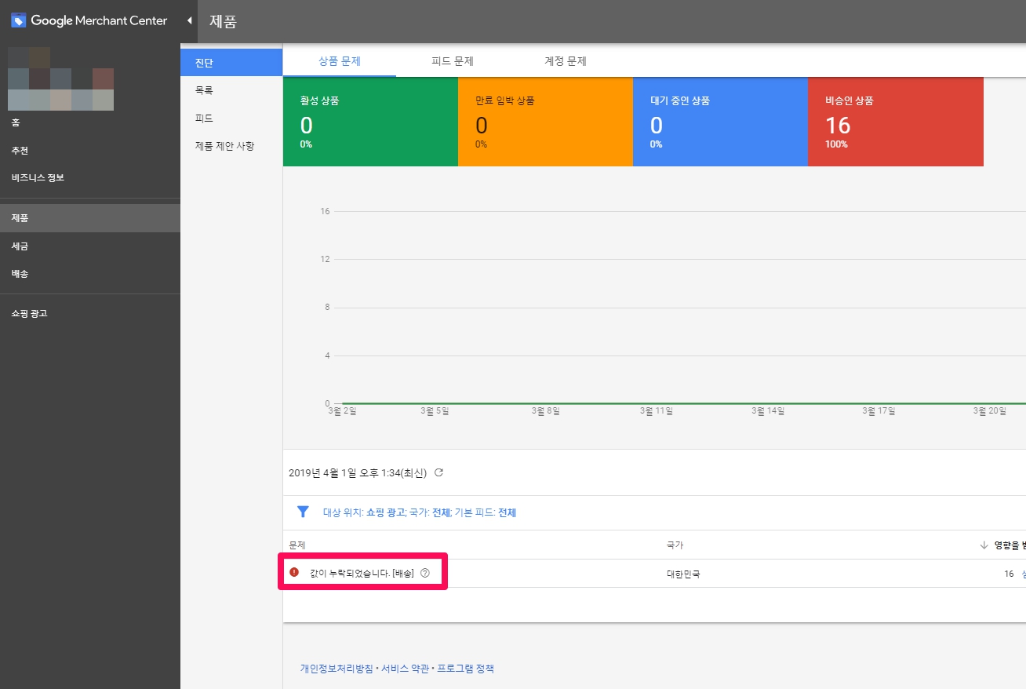
Task: Click the red error icon in issue row
Action: [294, 573]
